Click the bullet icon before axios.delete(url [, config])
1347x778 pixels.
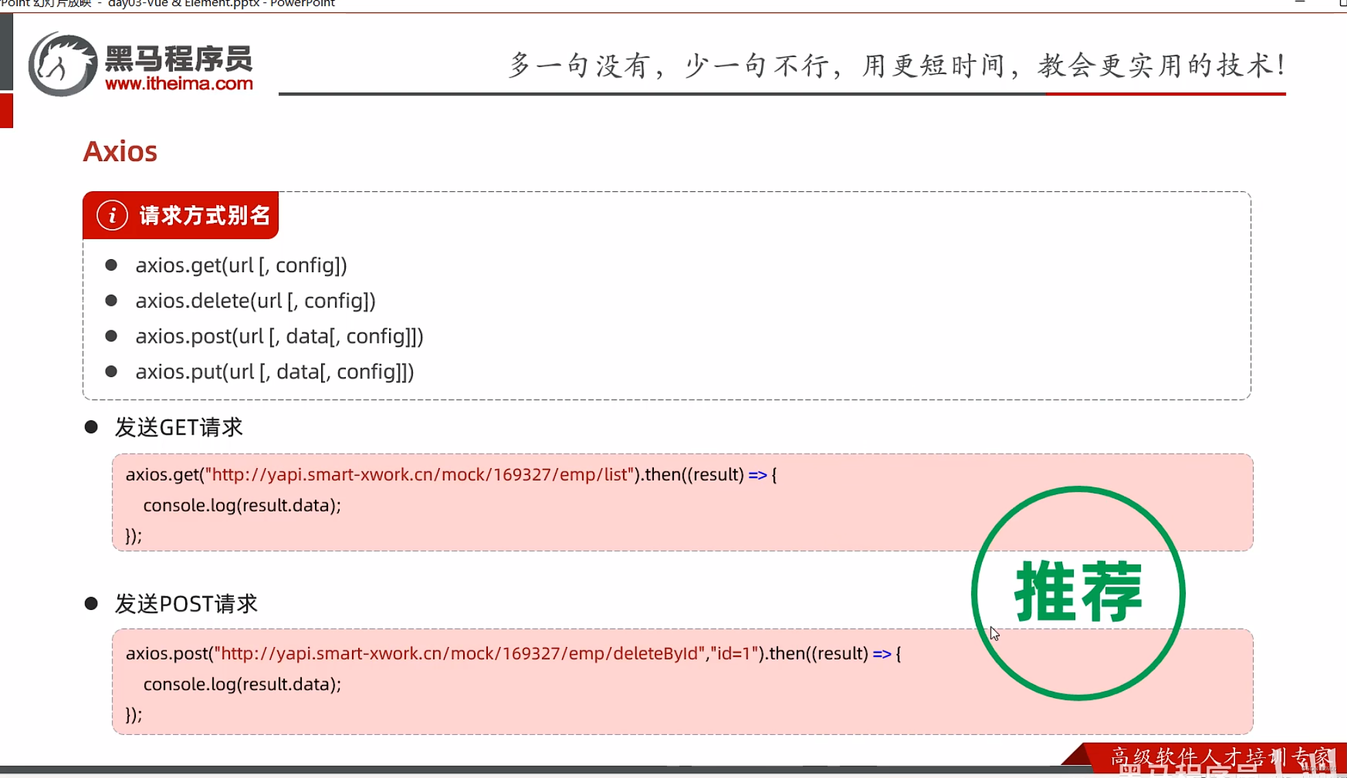[111, 300]
